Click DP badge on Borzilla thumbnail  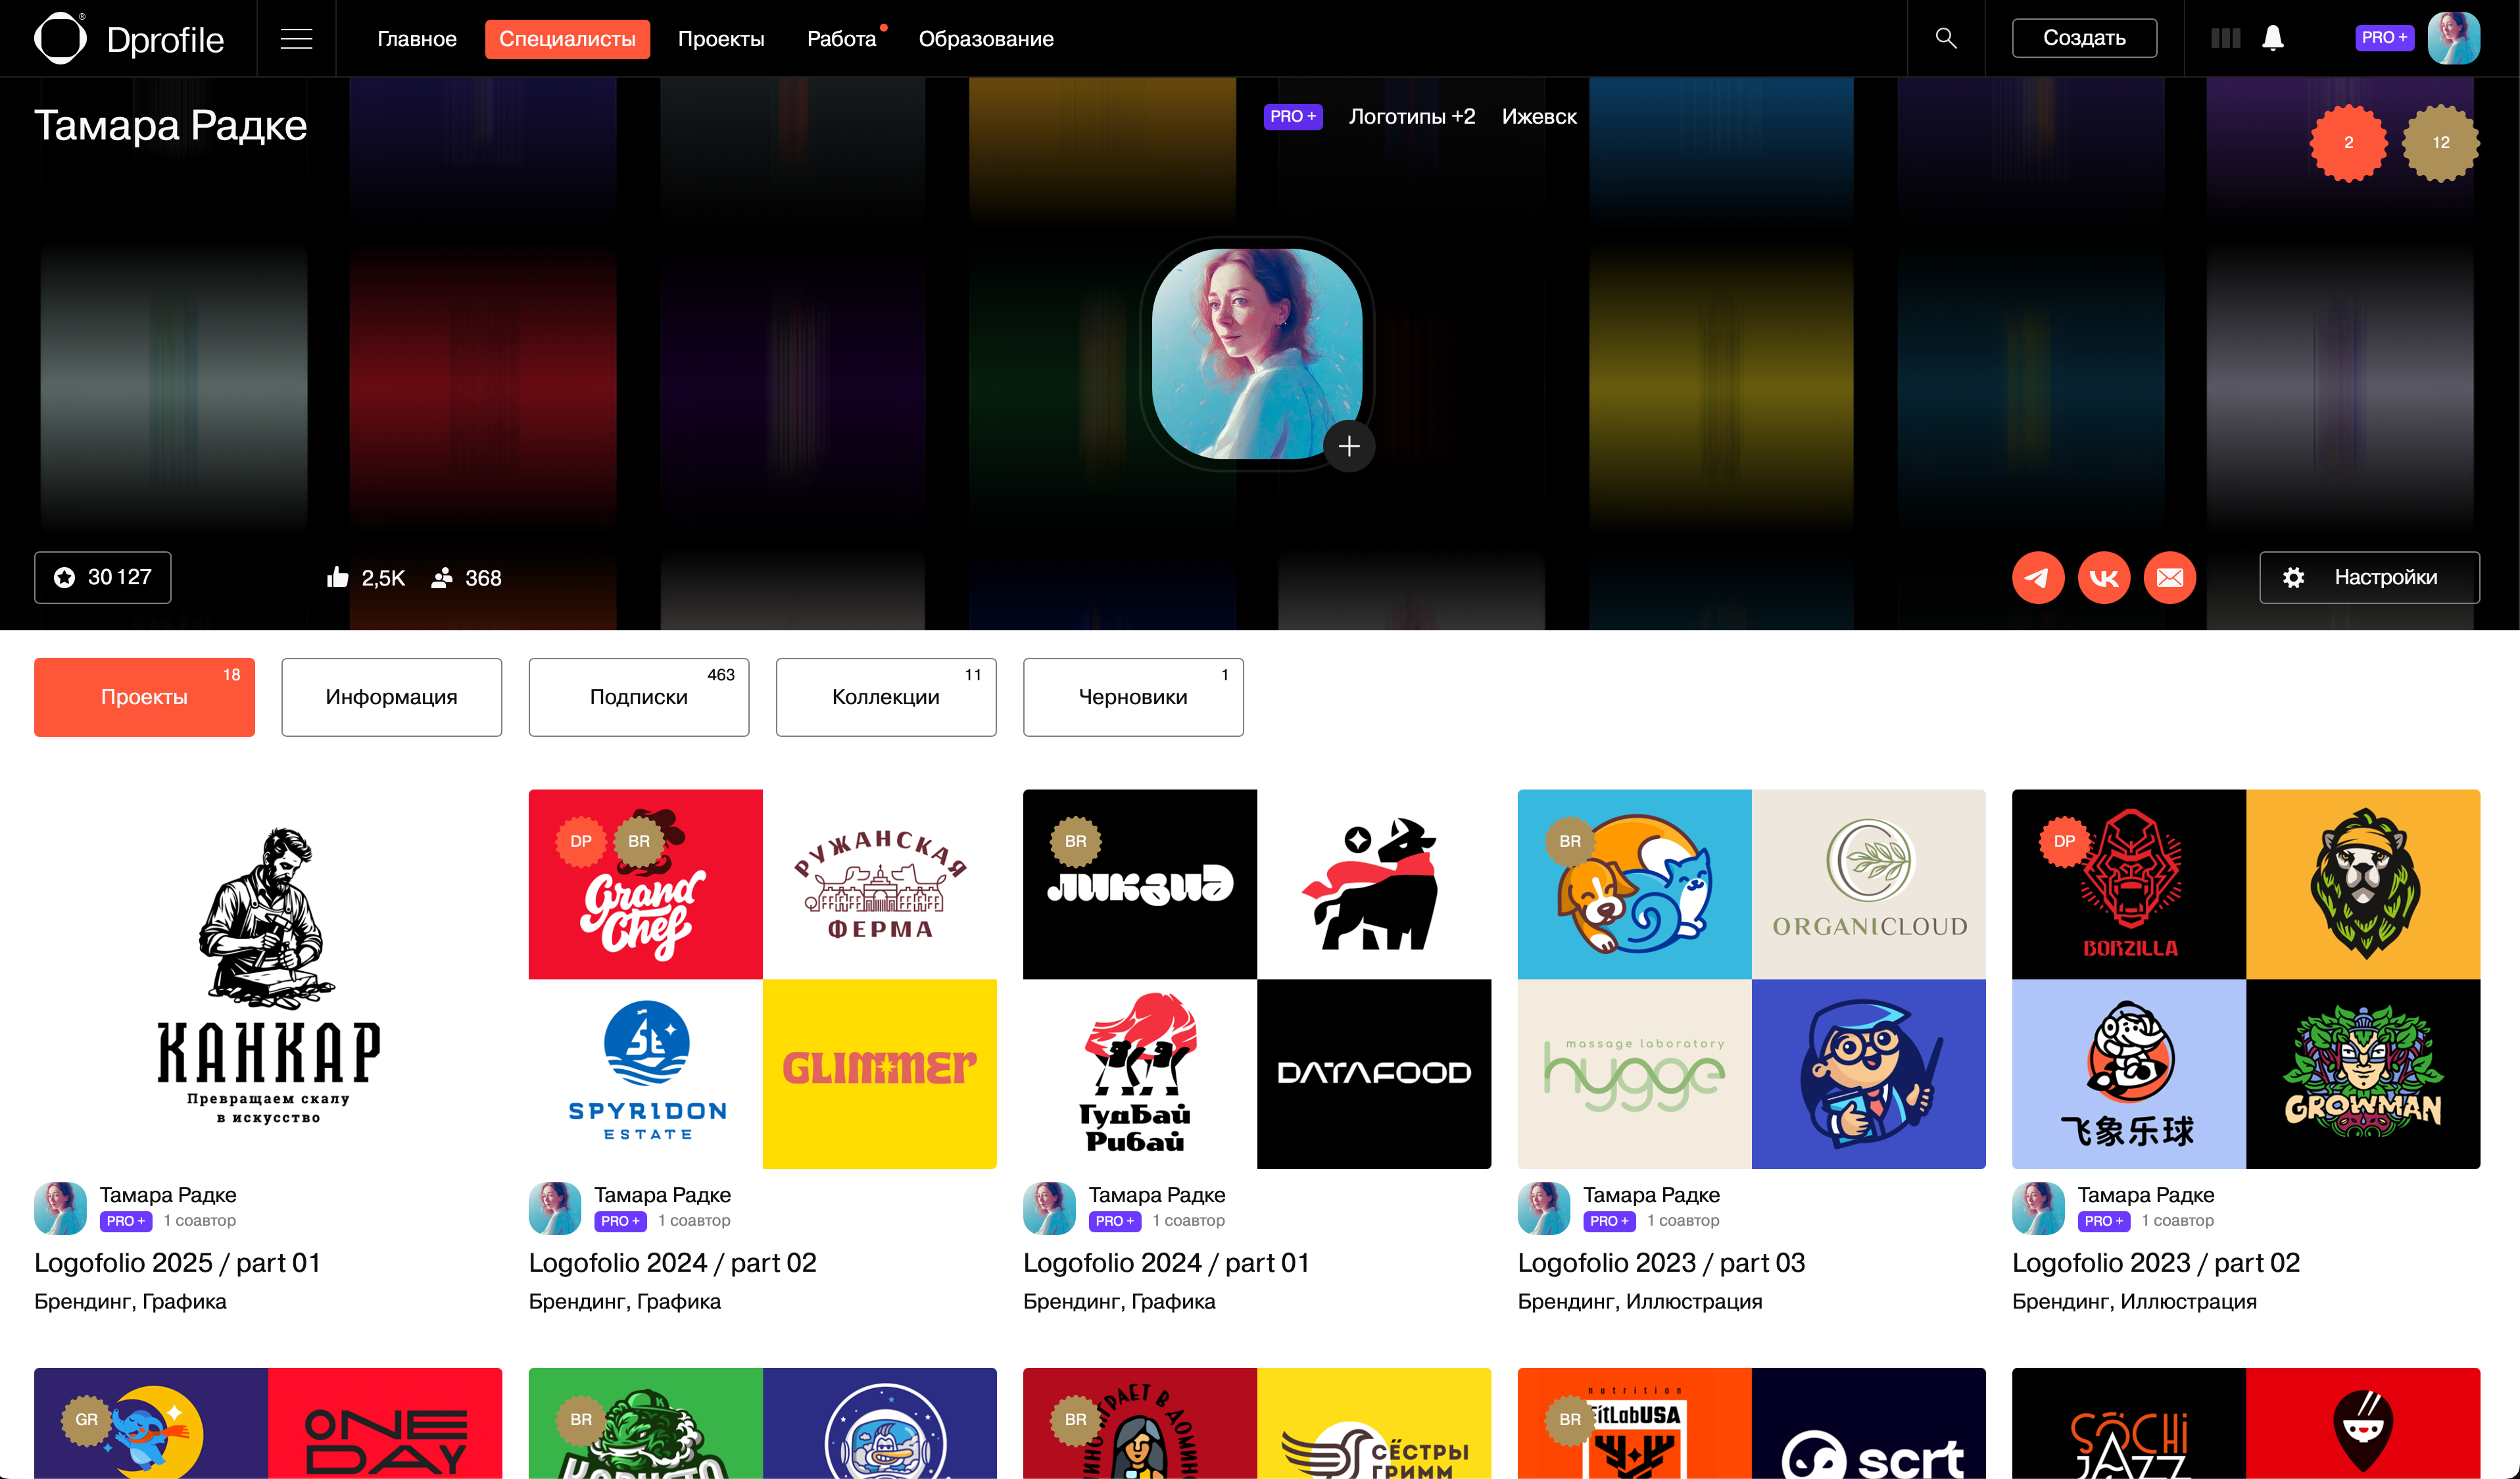pos(2064,841)
